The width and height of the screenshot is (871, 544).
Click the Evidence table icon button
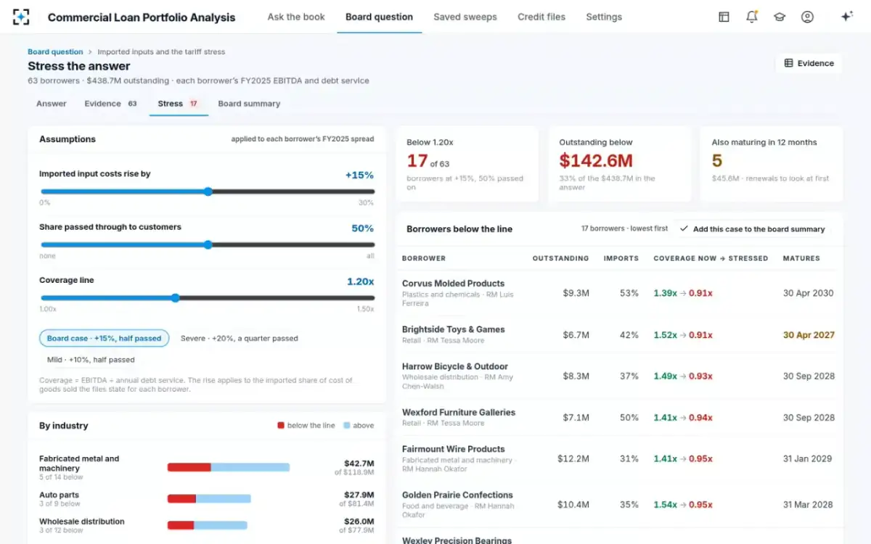(x=809, y=63)
